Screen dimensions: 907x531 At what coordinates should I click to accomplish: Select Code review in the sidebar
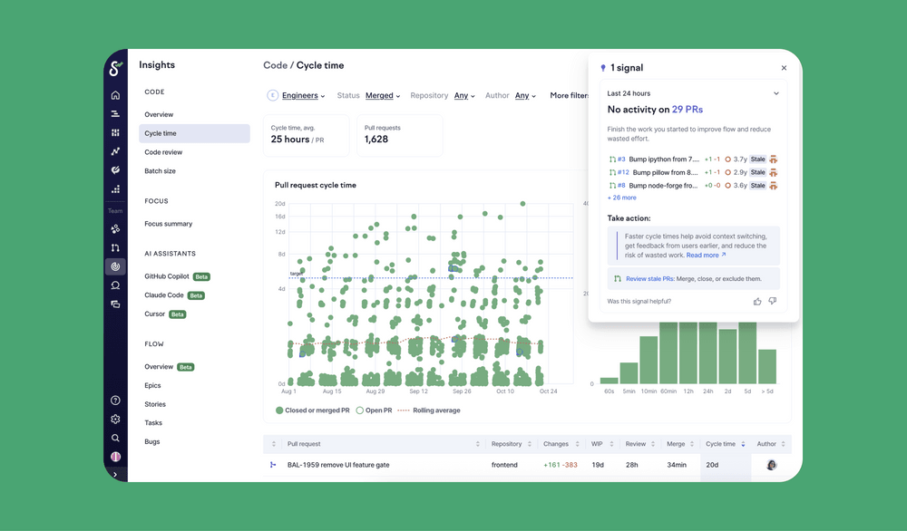(x=163, y=152)
